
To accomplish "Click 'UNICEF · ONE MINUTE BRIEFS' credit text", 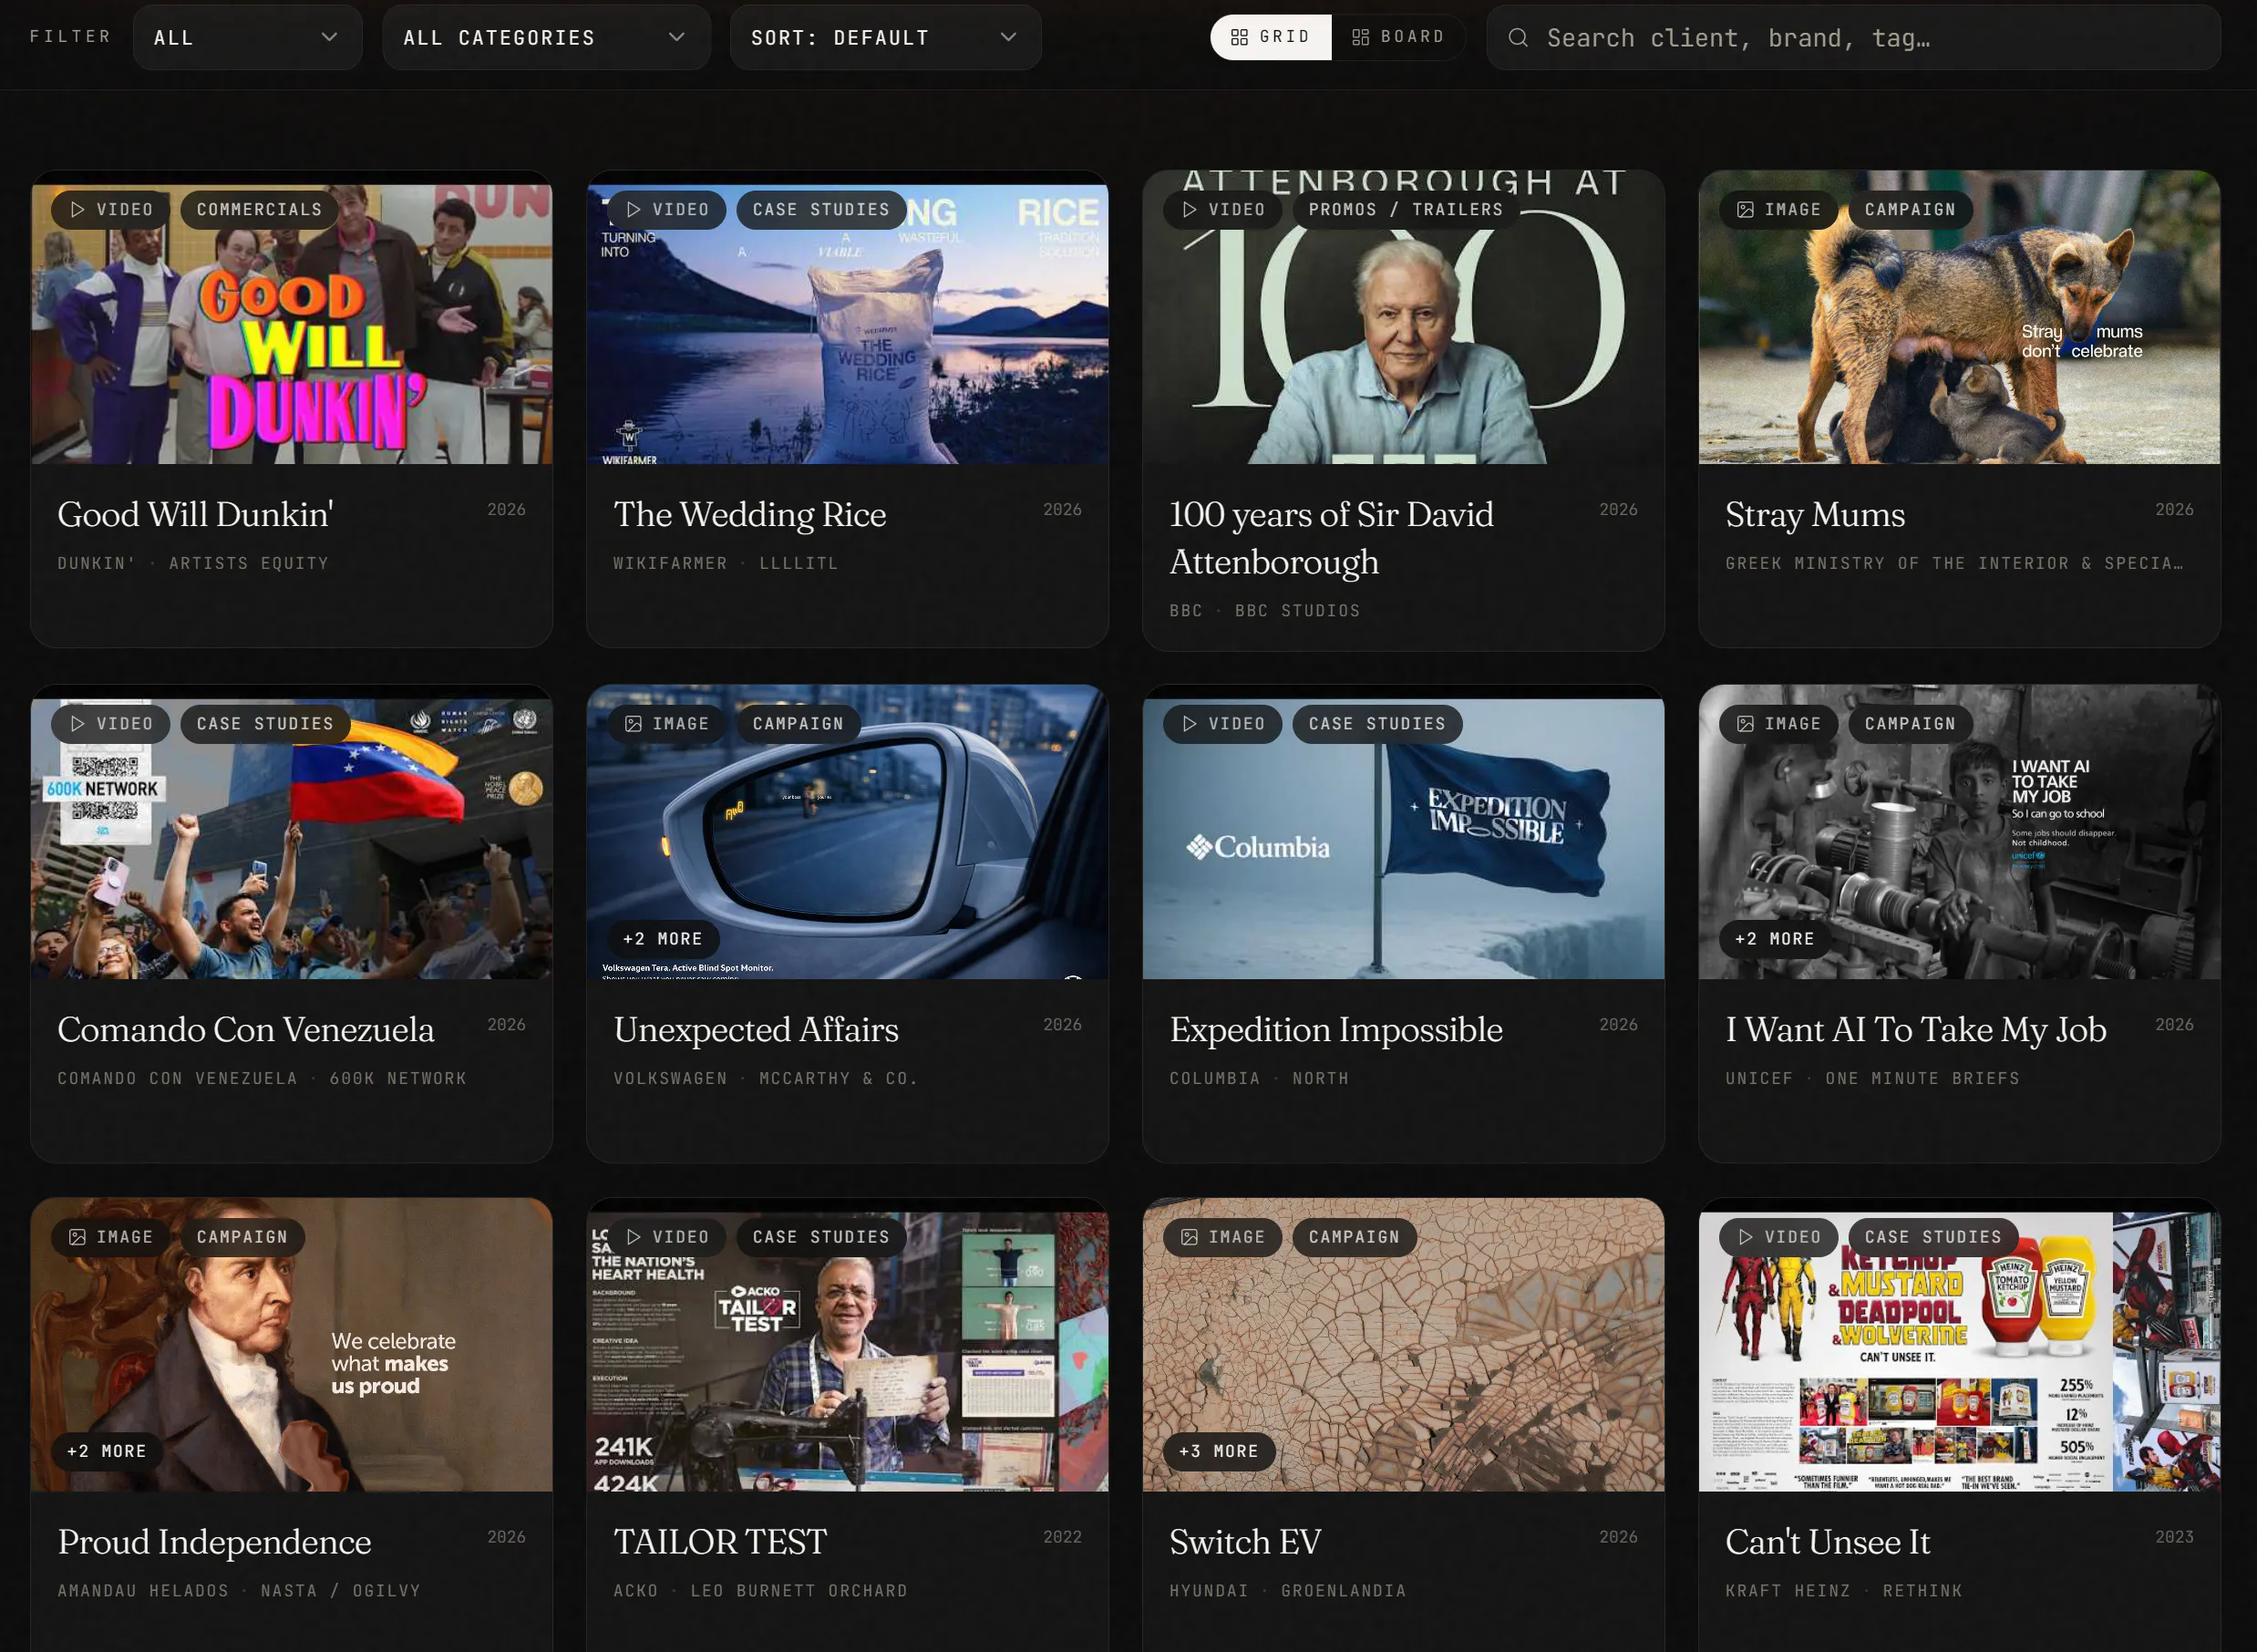I will (1872, 1078).
